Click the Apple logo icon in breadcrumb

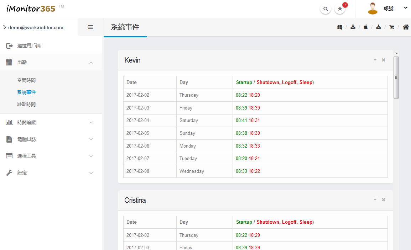click(x=366, y=27)
